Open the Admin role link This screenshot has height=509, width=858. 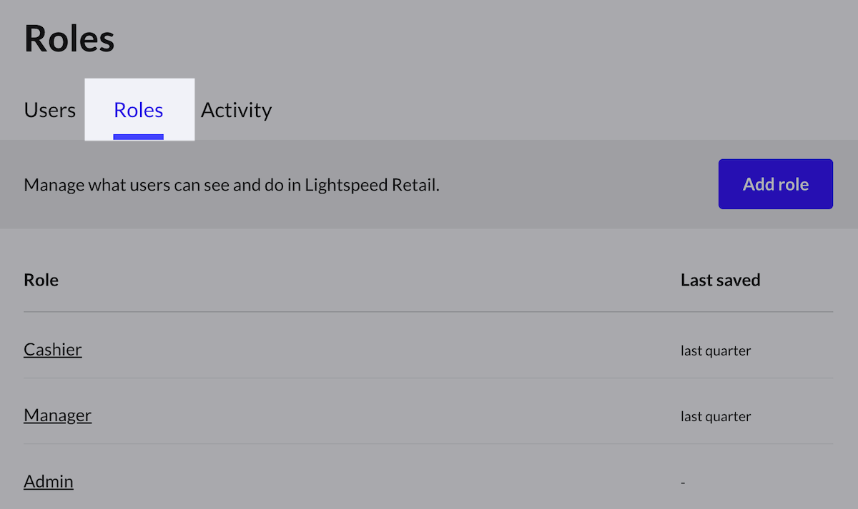(x=49, y=481)
